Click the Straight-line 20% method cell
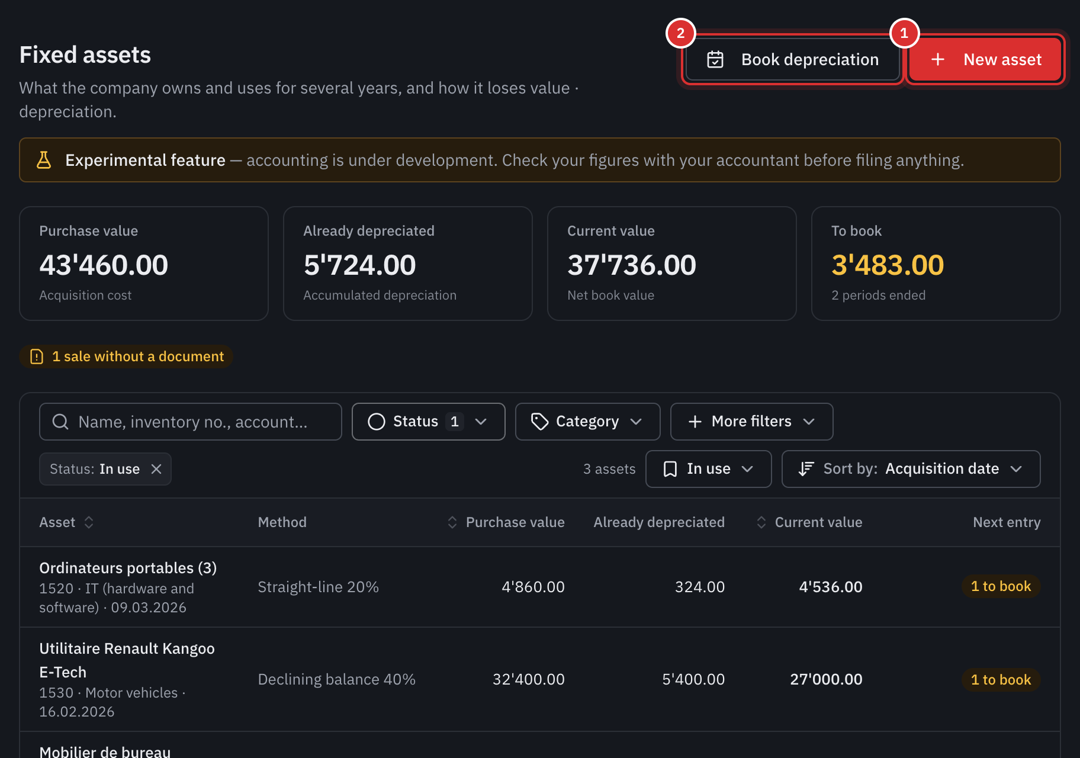The height and width of the screenshot is (758, 1080). [318, 587]
